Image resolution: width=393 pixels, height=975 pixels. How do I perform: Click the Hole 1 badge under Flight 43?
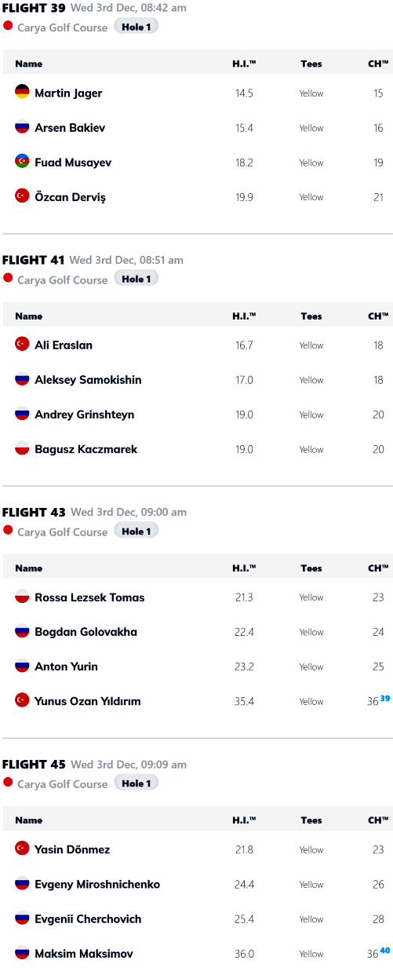(136, 531)
